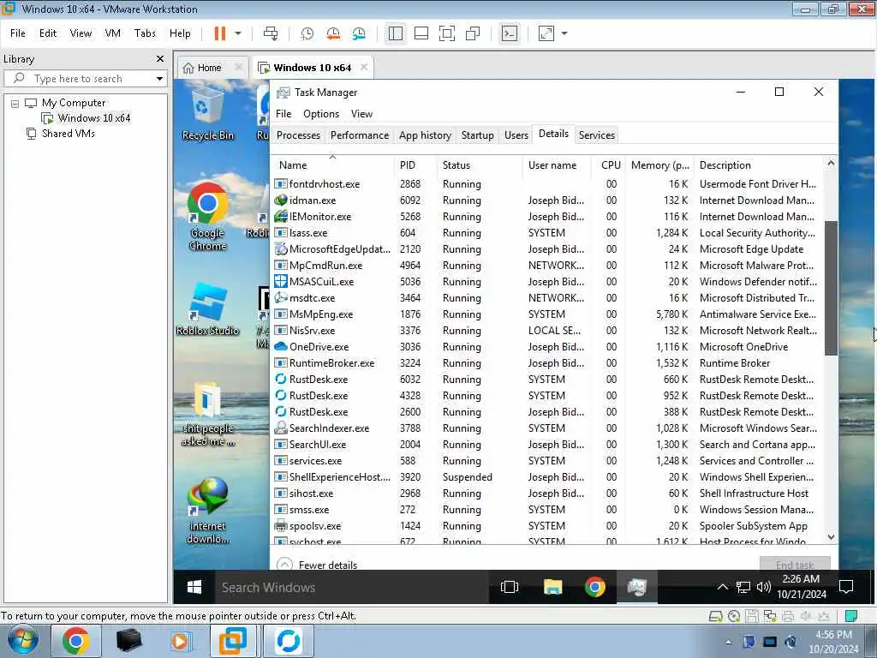Collapse the My Computer tree node

pyautogui.click(x=15, y=104)
